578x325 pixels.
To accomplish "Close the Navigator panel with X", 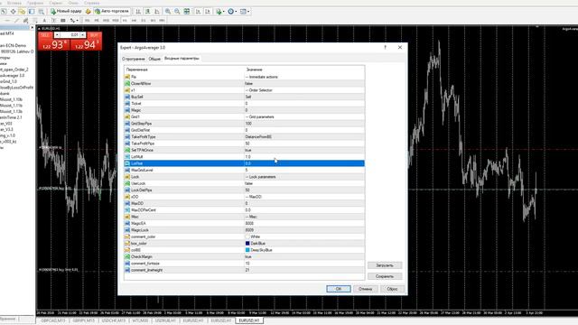I will (x=33, y=28).
